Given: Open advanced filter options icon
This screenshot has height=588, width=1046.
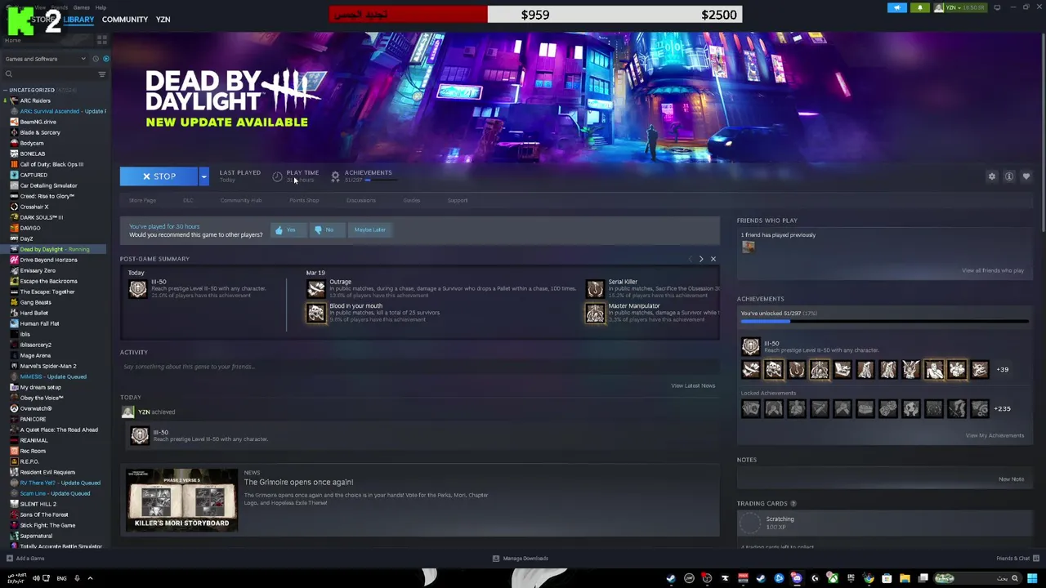Looking at the screenshot, I should (102, 74).
